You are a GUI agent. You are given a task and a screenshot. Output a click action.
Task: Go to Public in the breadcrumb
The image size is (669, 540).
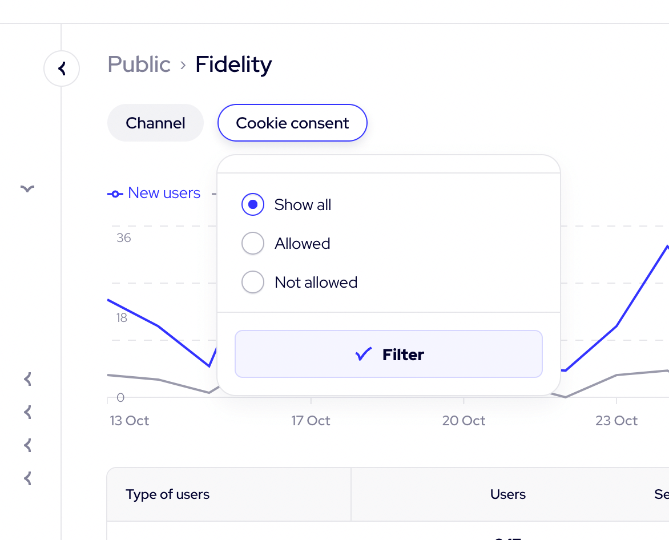[x=139, y=65]
